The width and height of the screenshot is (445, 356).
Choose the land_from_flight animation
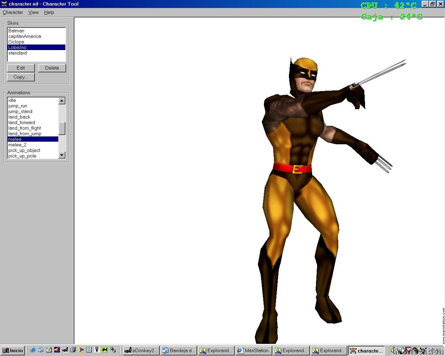point(33,128)
